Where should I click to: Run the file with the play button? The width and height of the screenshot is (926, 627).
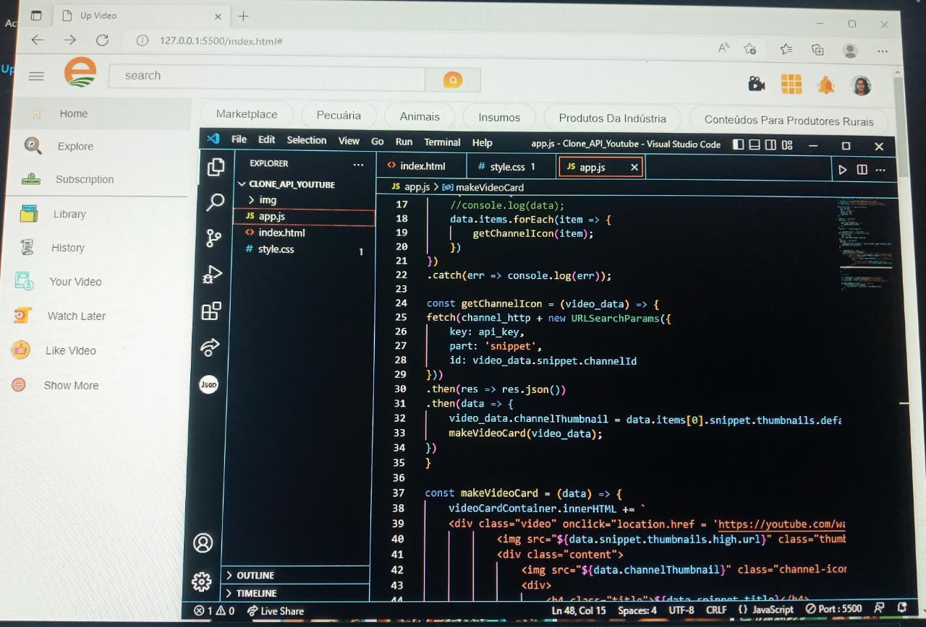(842, 169)
